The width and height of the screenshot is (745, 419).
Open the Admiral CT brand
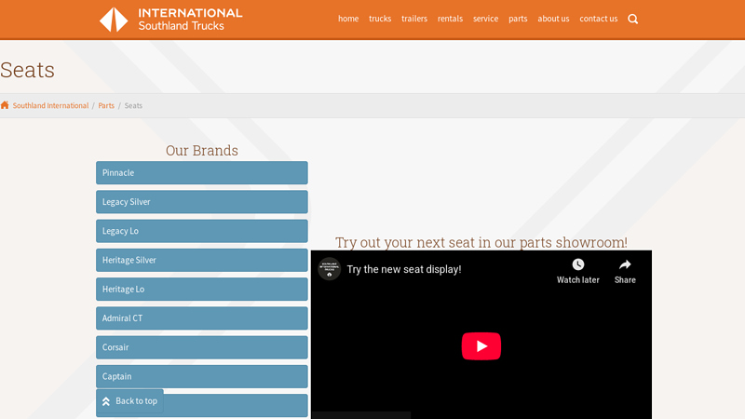201,318
